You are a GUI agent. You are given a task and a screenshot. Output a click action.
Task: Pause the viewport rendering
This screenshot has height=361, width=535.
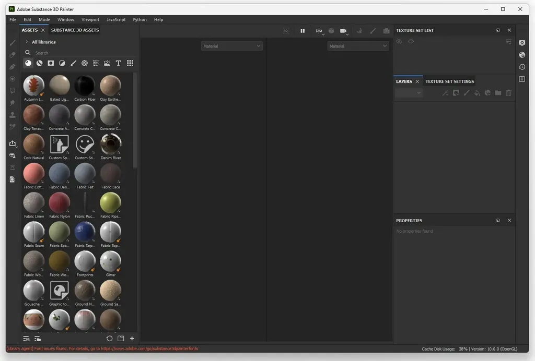pyautogui.click(x=303, y=31)
